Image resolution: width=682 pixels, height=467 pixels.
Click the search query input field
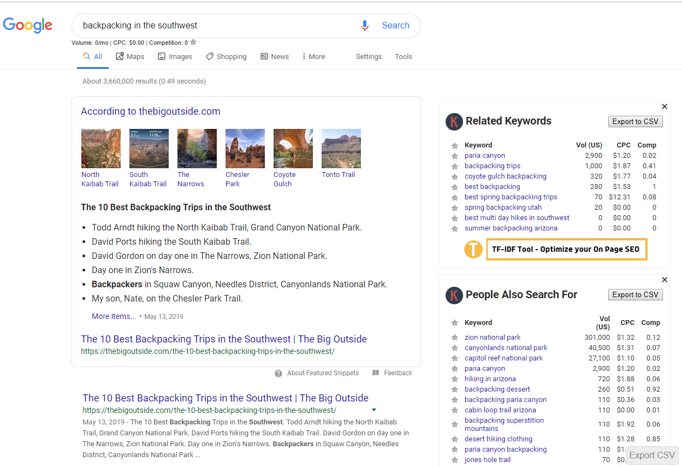click(x=218, y=26)
